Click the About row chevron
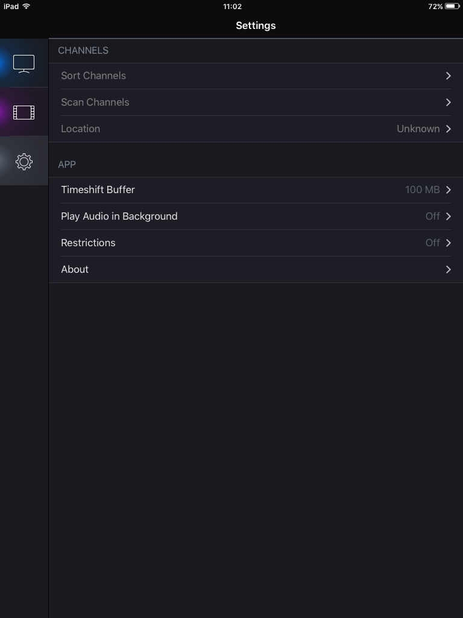Screen dimensions: 463x618 point(448,270)
